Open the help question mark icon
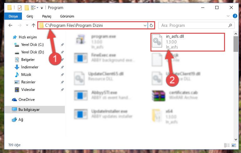 [x=235, y=16]
